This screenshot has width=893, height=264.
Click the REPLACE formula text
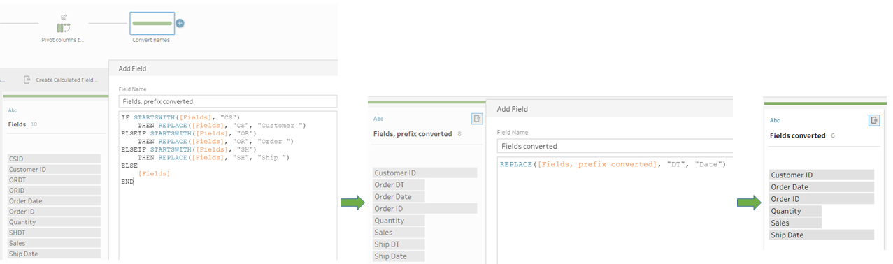(613, 164)
